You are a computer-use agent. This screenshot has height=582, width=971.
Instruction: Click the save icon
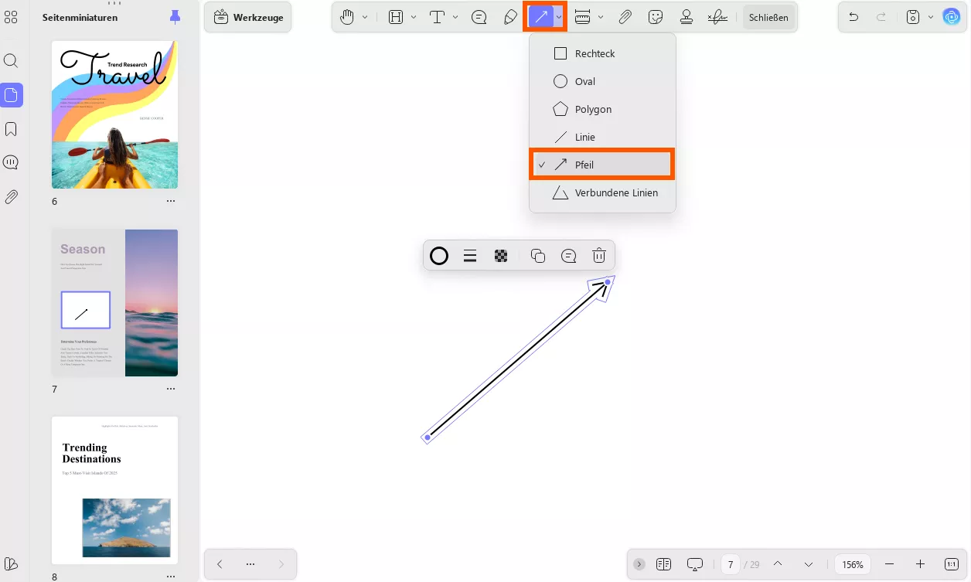tap(913, 17)
